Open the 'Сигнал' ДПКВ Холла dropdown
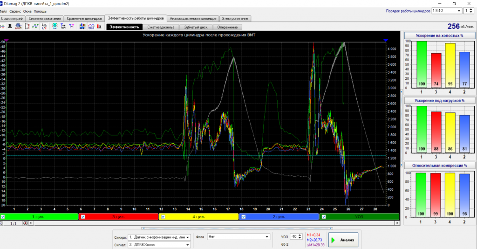The image size is (477, 249). click(x=159, y=244)
